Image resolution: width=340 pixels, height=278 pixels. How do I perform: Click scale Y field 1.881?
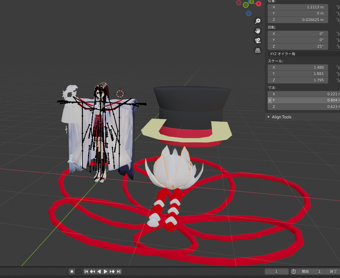(x=298, y=74)
